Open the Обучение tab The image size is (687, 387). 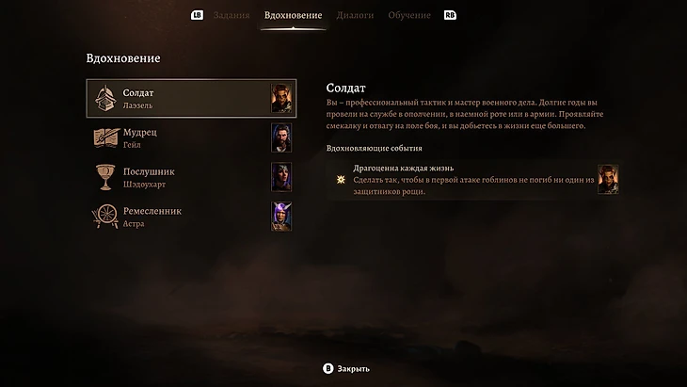click(x=409, y=15)
